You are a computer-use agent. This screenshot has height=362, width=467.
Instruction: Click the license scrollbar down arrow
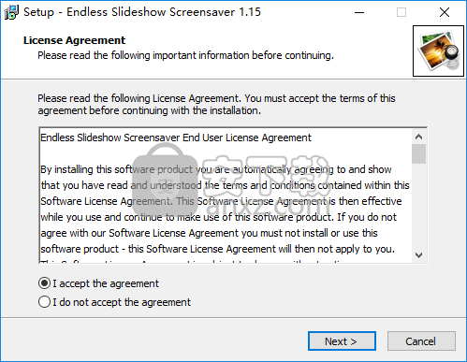(418, 255)
